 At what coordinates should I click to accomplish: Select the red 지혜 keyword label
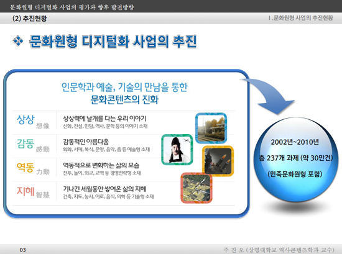tap(25, 191)
